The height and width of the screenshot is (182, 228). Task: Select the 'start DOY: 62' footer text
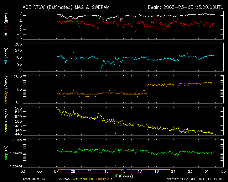pyautogui.click(x=34, y=179)
